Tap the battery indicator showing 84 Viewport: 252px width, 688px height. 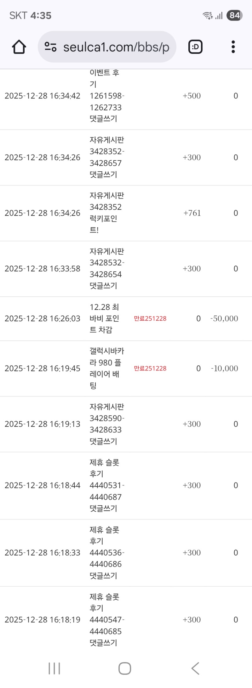pos(234,15)
